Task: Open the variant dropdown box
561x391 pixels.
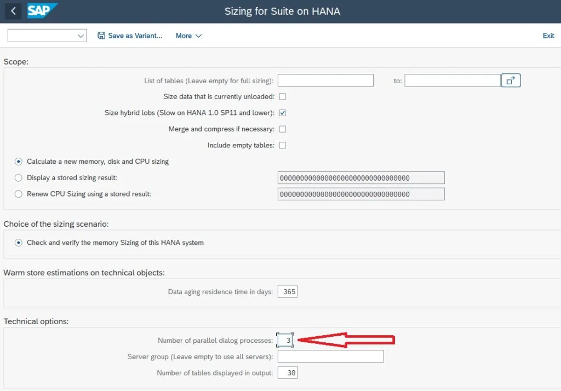Action: coord(47,36)
